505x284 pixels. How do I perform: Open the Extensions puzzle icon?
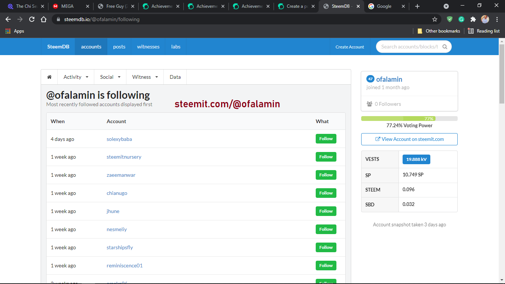pyautogui.click(x=473, y=19)
